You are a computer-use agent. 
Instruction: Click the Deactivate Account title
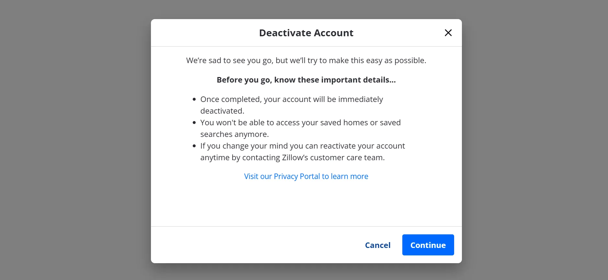click(306, 33)
